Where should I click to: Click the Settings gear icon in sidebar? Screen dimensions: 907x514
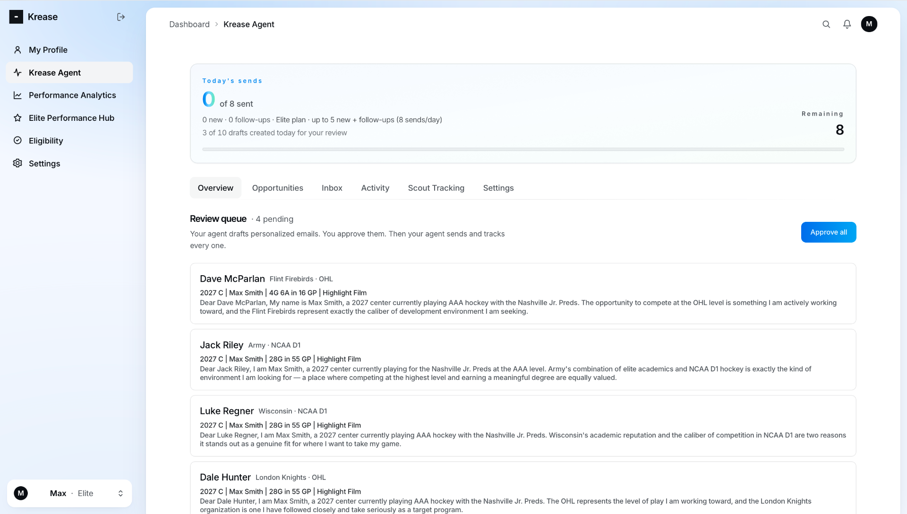(17, 163)
